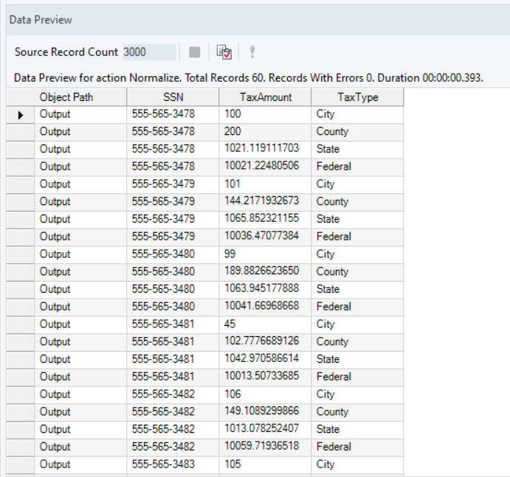
Task: Click the TaxAmount column header
Action: tap(265, 97)
